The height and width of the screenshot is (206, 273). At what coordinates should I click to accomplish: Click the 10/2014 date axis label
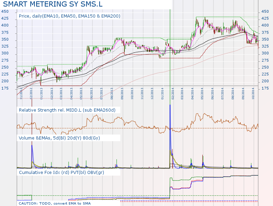(253, 94)
